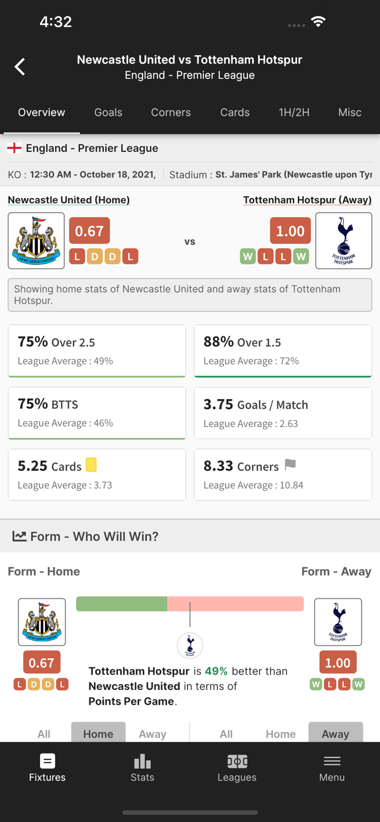Open the 1H/2H tab
Viewport: 380px width, 822px height.
294,112
